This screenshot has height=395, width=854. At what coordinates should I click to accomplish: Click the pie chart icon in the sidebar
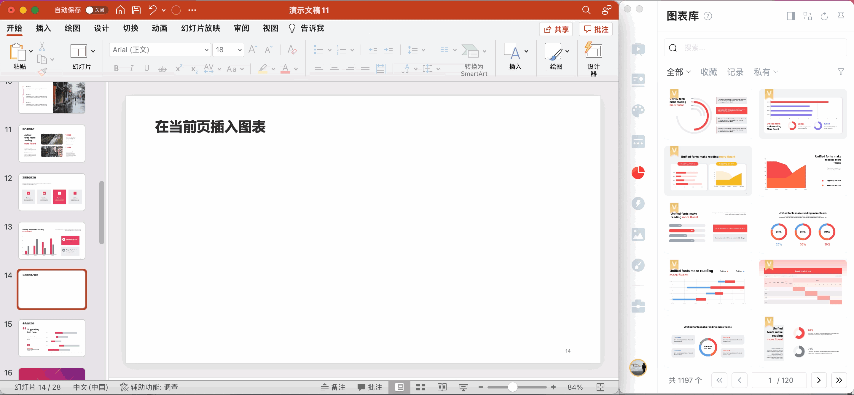(x=638, y=173)
